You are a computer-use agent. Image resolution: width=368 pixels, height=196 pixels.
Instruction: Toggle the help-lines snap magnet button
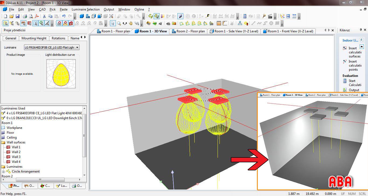(x=65, y=23)
